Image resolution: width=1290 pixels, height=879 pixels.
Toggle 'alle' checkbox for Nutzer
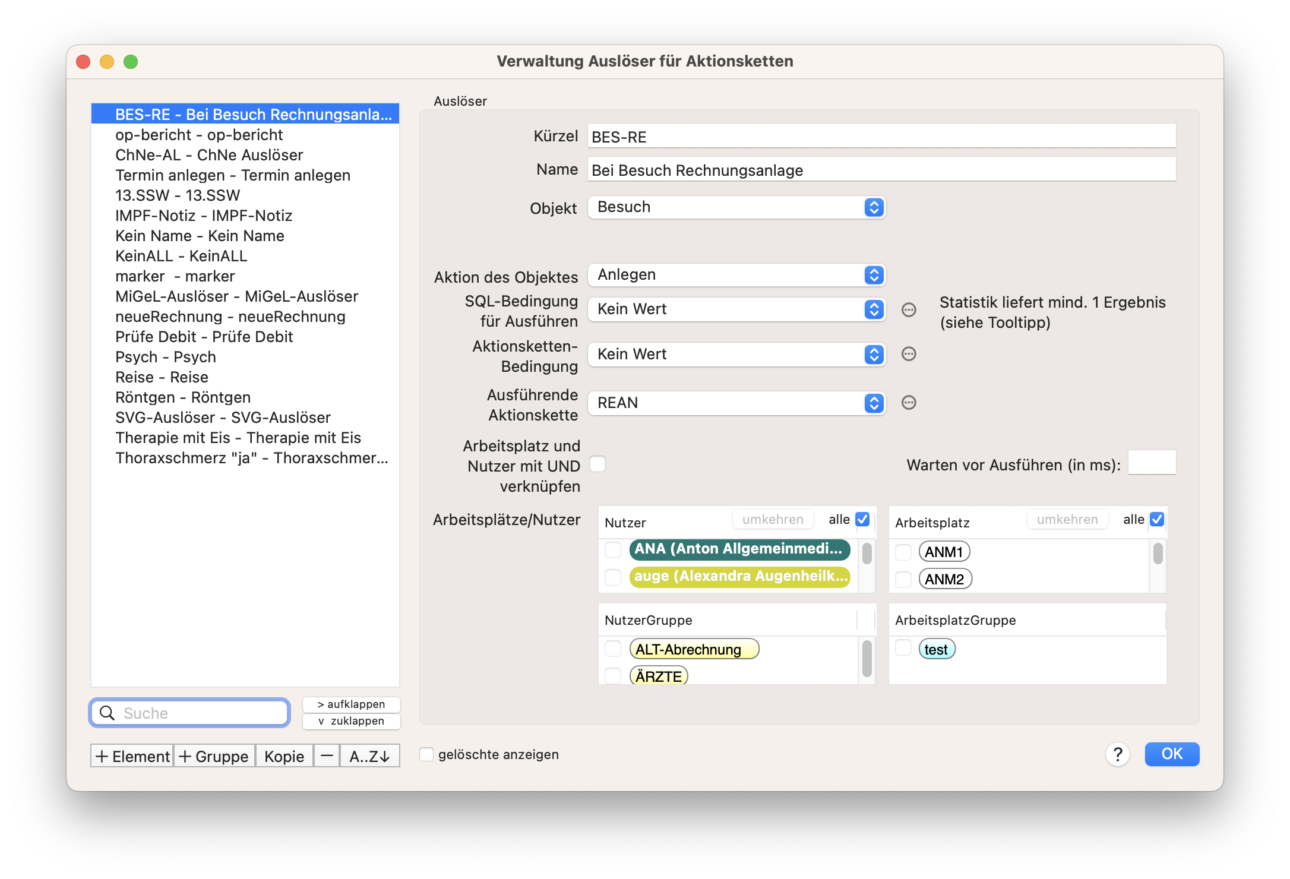pos(862,519)
